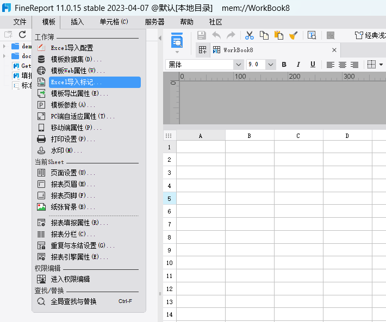Open 移动端属性(P) menu entry

[x=89, y=128]
